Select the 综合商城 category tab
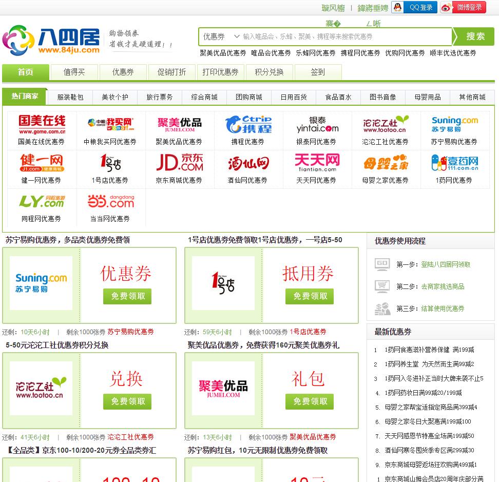499x482 pixels. coord(204,97)
